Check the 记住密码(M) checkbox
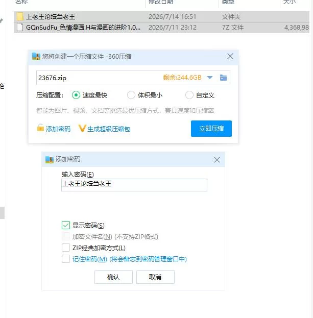The height and width of the screenshot is (318, 313). point(66,259)
